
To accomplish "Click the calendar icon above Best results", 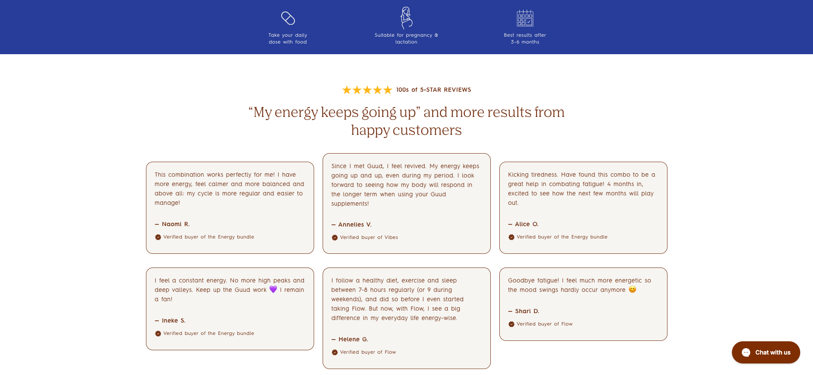I will (x=525, y=18).
